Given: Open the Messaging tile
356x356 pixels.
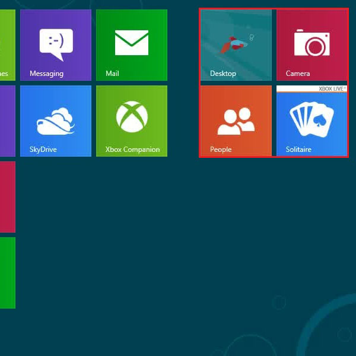Looking at the screenshot, I should pyautogui.click(x=56, y=45).
